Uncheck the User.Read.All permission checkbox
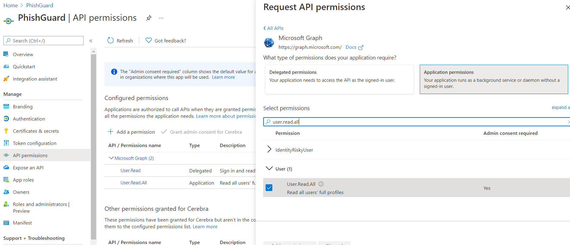The width and height of the screenshot is (570, 245). click(269, 188)
